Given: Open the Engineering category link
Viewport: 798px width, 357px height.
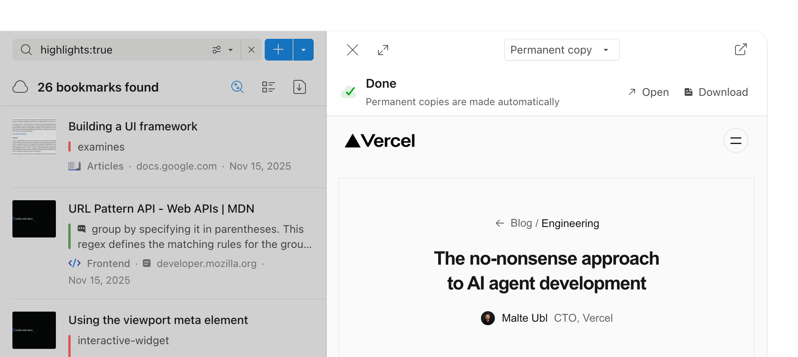Looking at the screenshot, I should tap(570, 223).
